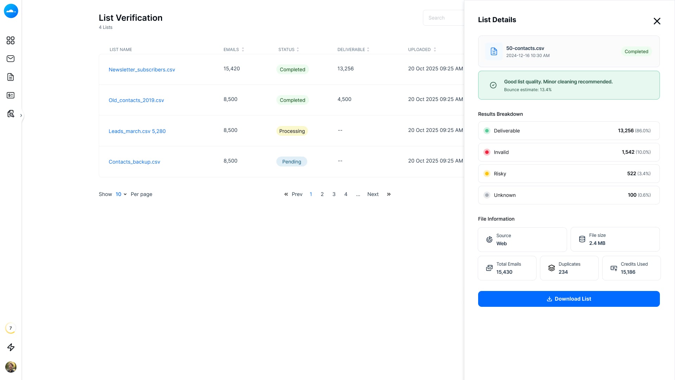Open the mail envelope icon in sidebar
Screen dimensions: 675x380
[x=11, y=59]
